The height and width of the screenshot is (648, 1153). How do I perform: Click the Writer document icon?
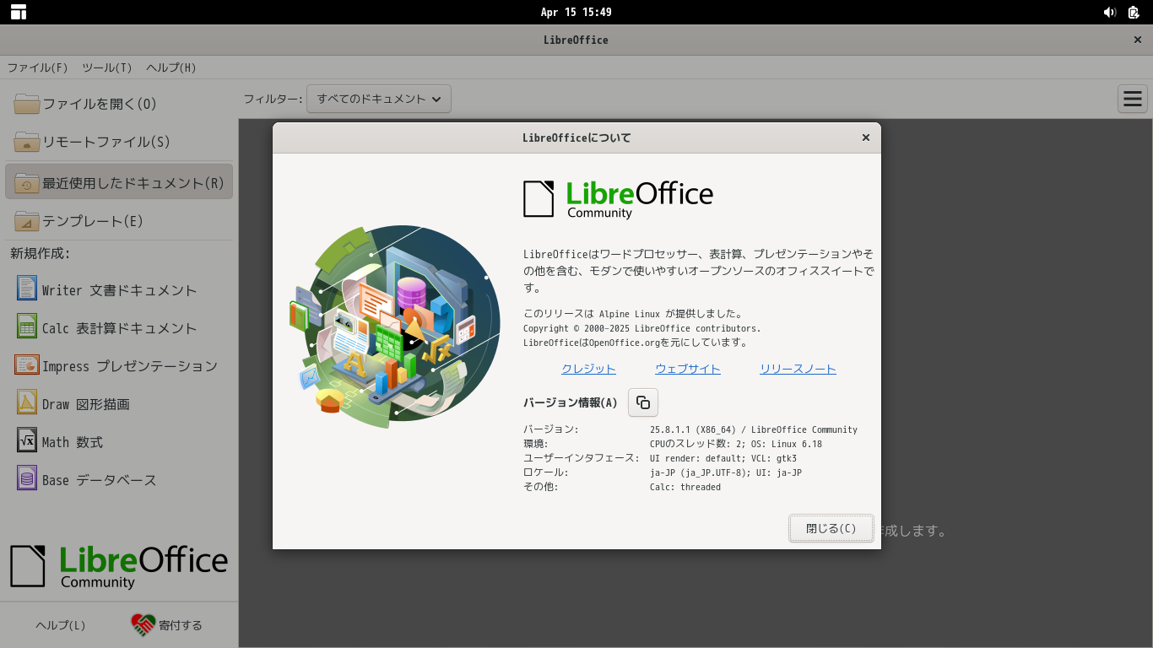[27, 289]
